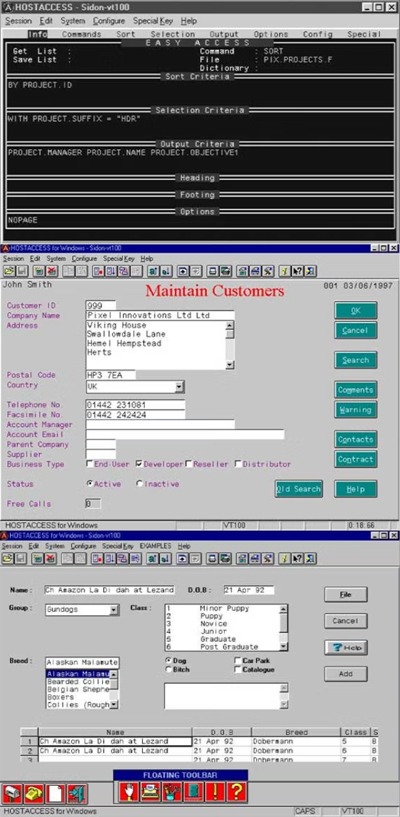Click open folder icon in Maintain Customers toolbar
Viewport: 400px width, 817px height.
(x=9, y=271)
